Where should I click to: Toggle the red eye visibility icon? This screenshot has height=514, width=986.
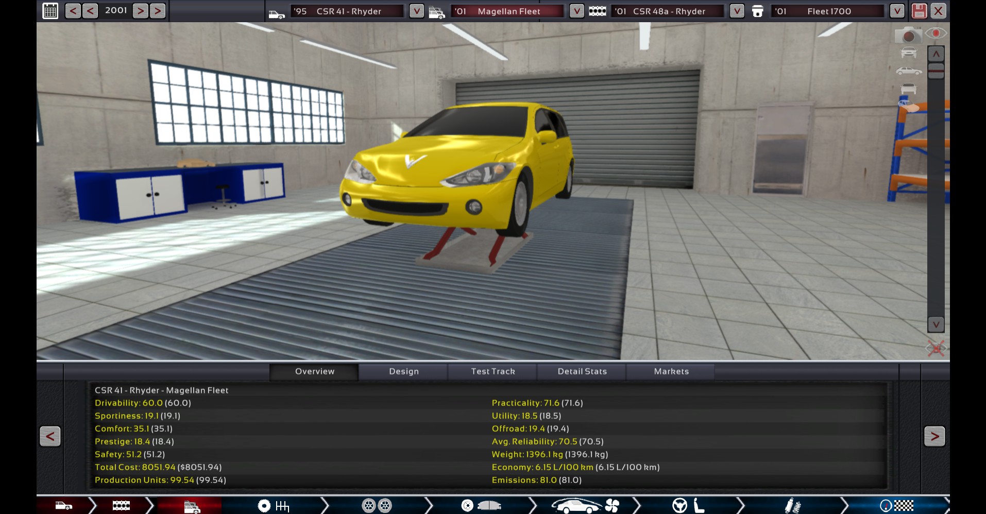[x=936, y=33]
